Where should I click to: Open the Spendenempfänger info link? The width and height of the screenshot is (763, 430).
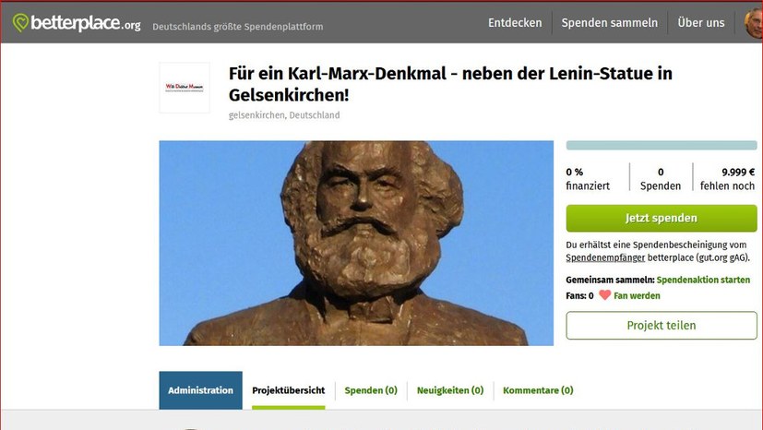click(605, 257)
